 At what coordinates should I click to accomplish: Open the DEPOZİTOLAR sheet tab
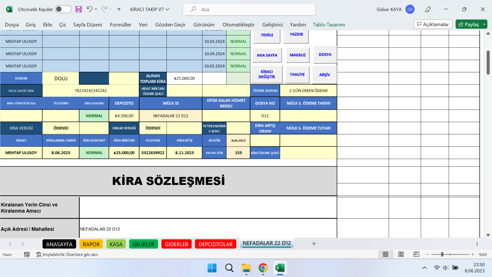(215, 244)
